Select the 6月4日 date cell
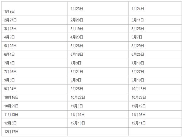Viewport: 183px width, 138px height. click(10, 54)
